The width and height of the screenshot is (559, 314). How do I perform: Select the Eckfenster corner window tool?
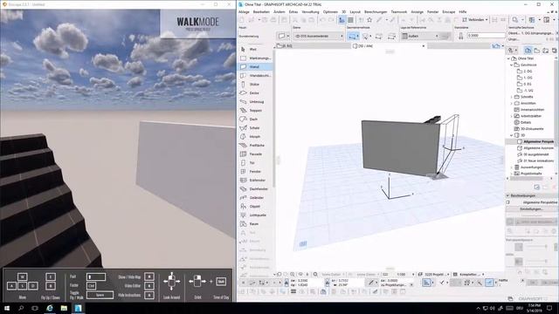255,181
